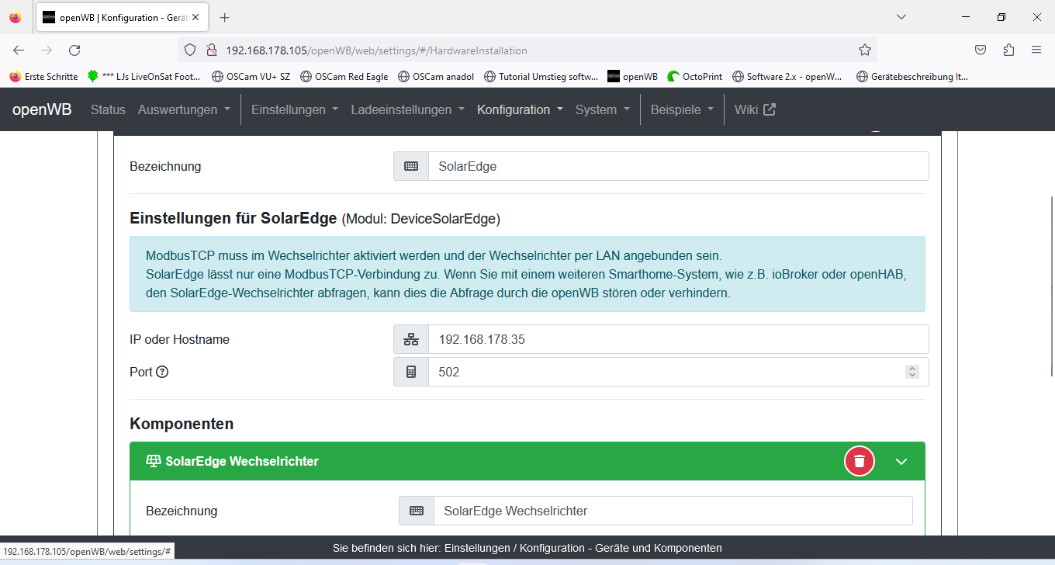Open the Erste Schritte bookmark
Screen dimensions: 1055x565
tap(43, 77)
